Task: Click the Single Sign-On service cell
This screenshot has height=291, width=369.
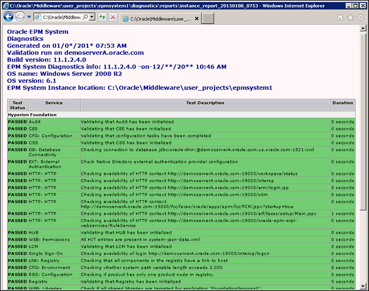Action: tap(54, 254)
